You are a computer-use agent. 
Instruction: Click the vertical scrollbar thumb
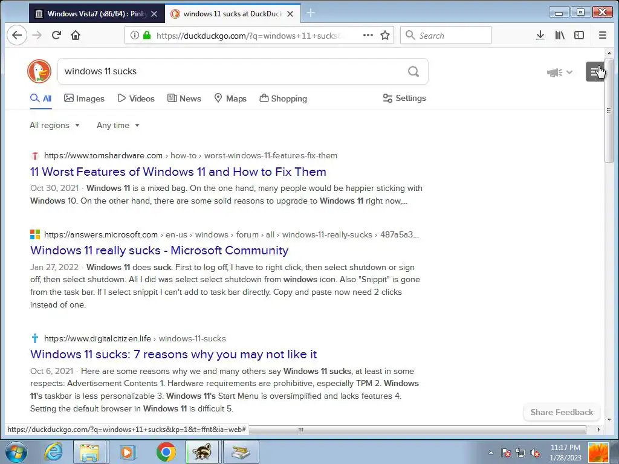pos(609,111)
